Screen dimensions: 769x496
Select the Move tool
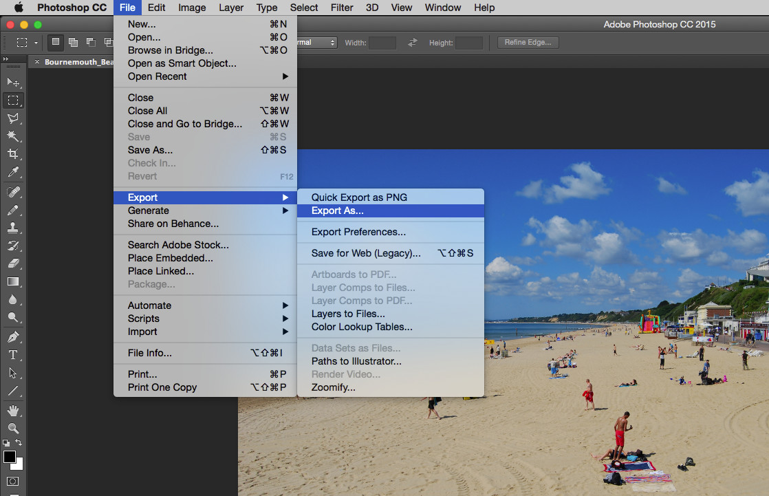[x=13, y=82]
